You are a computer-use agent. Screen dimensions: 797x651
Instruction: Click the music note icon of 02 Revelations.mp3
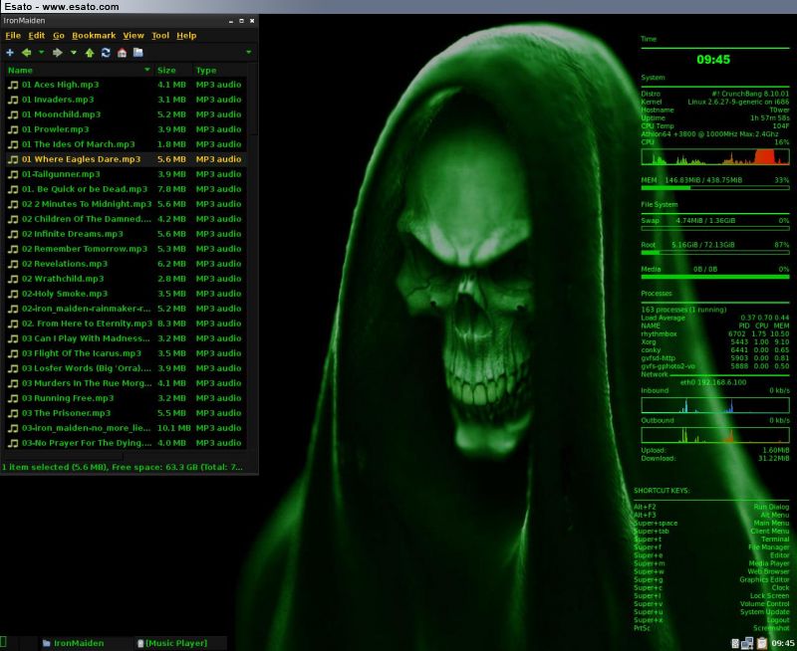(13, 264)
